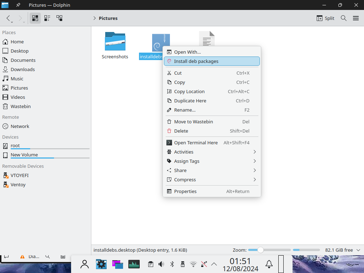
Task: Open user account icon in taskbar
Action: coord(85,264)
